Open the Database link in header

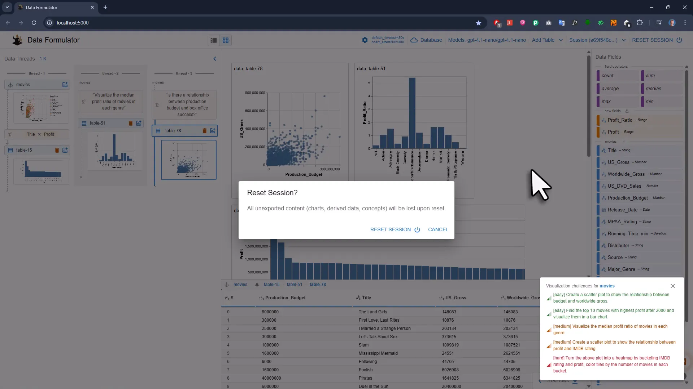point(431,40)
